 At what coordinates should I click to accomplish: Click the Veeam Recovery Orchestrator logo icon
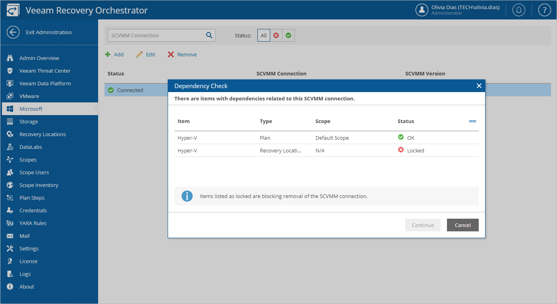[13, 10]
